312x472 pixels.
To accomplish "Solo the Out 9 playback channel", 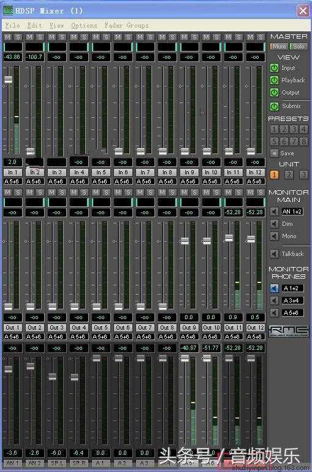I will (x=194, y=192).
